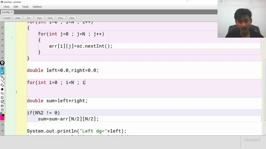The height and width of the screenshot is (149, 266).
Task: Click the Paste button
Action: point(50,18)
